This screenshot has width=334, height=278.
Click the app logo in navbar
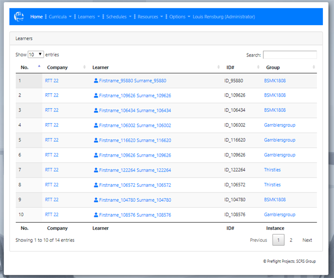pyautogui.click(x=19, y=16)
